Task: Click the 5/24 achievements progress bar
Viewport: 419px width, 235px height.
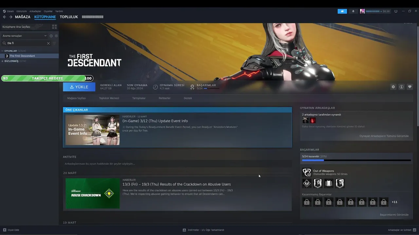Action: [x=356, y=160]
